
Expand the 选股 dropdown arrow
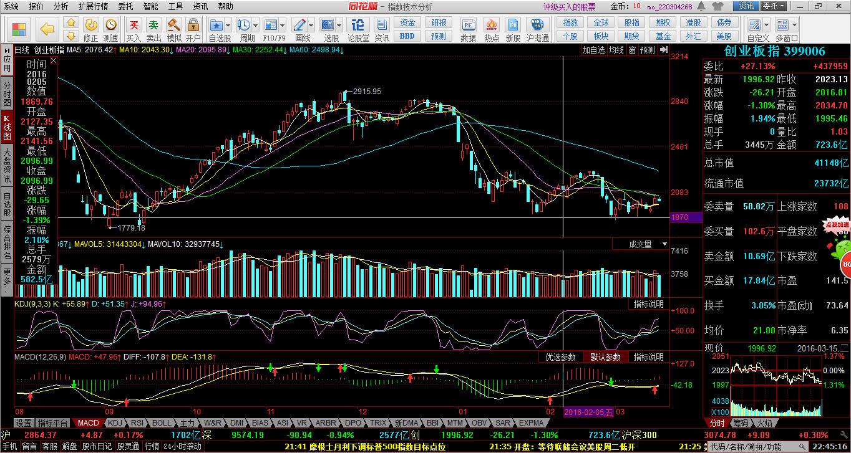[x=339, y=26]
